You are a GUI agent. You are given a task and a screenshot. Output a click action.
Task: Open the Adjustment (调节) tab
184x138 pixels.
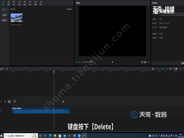pos(41,3)
